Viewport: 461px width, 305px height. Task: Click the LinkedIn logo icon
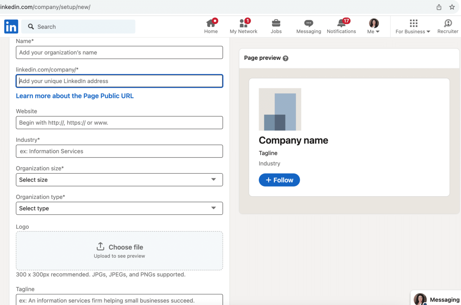(11, 27)
